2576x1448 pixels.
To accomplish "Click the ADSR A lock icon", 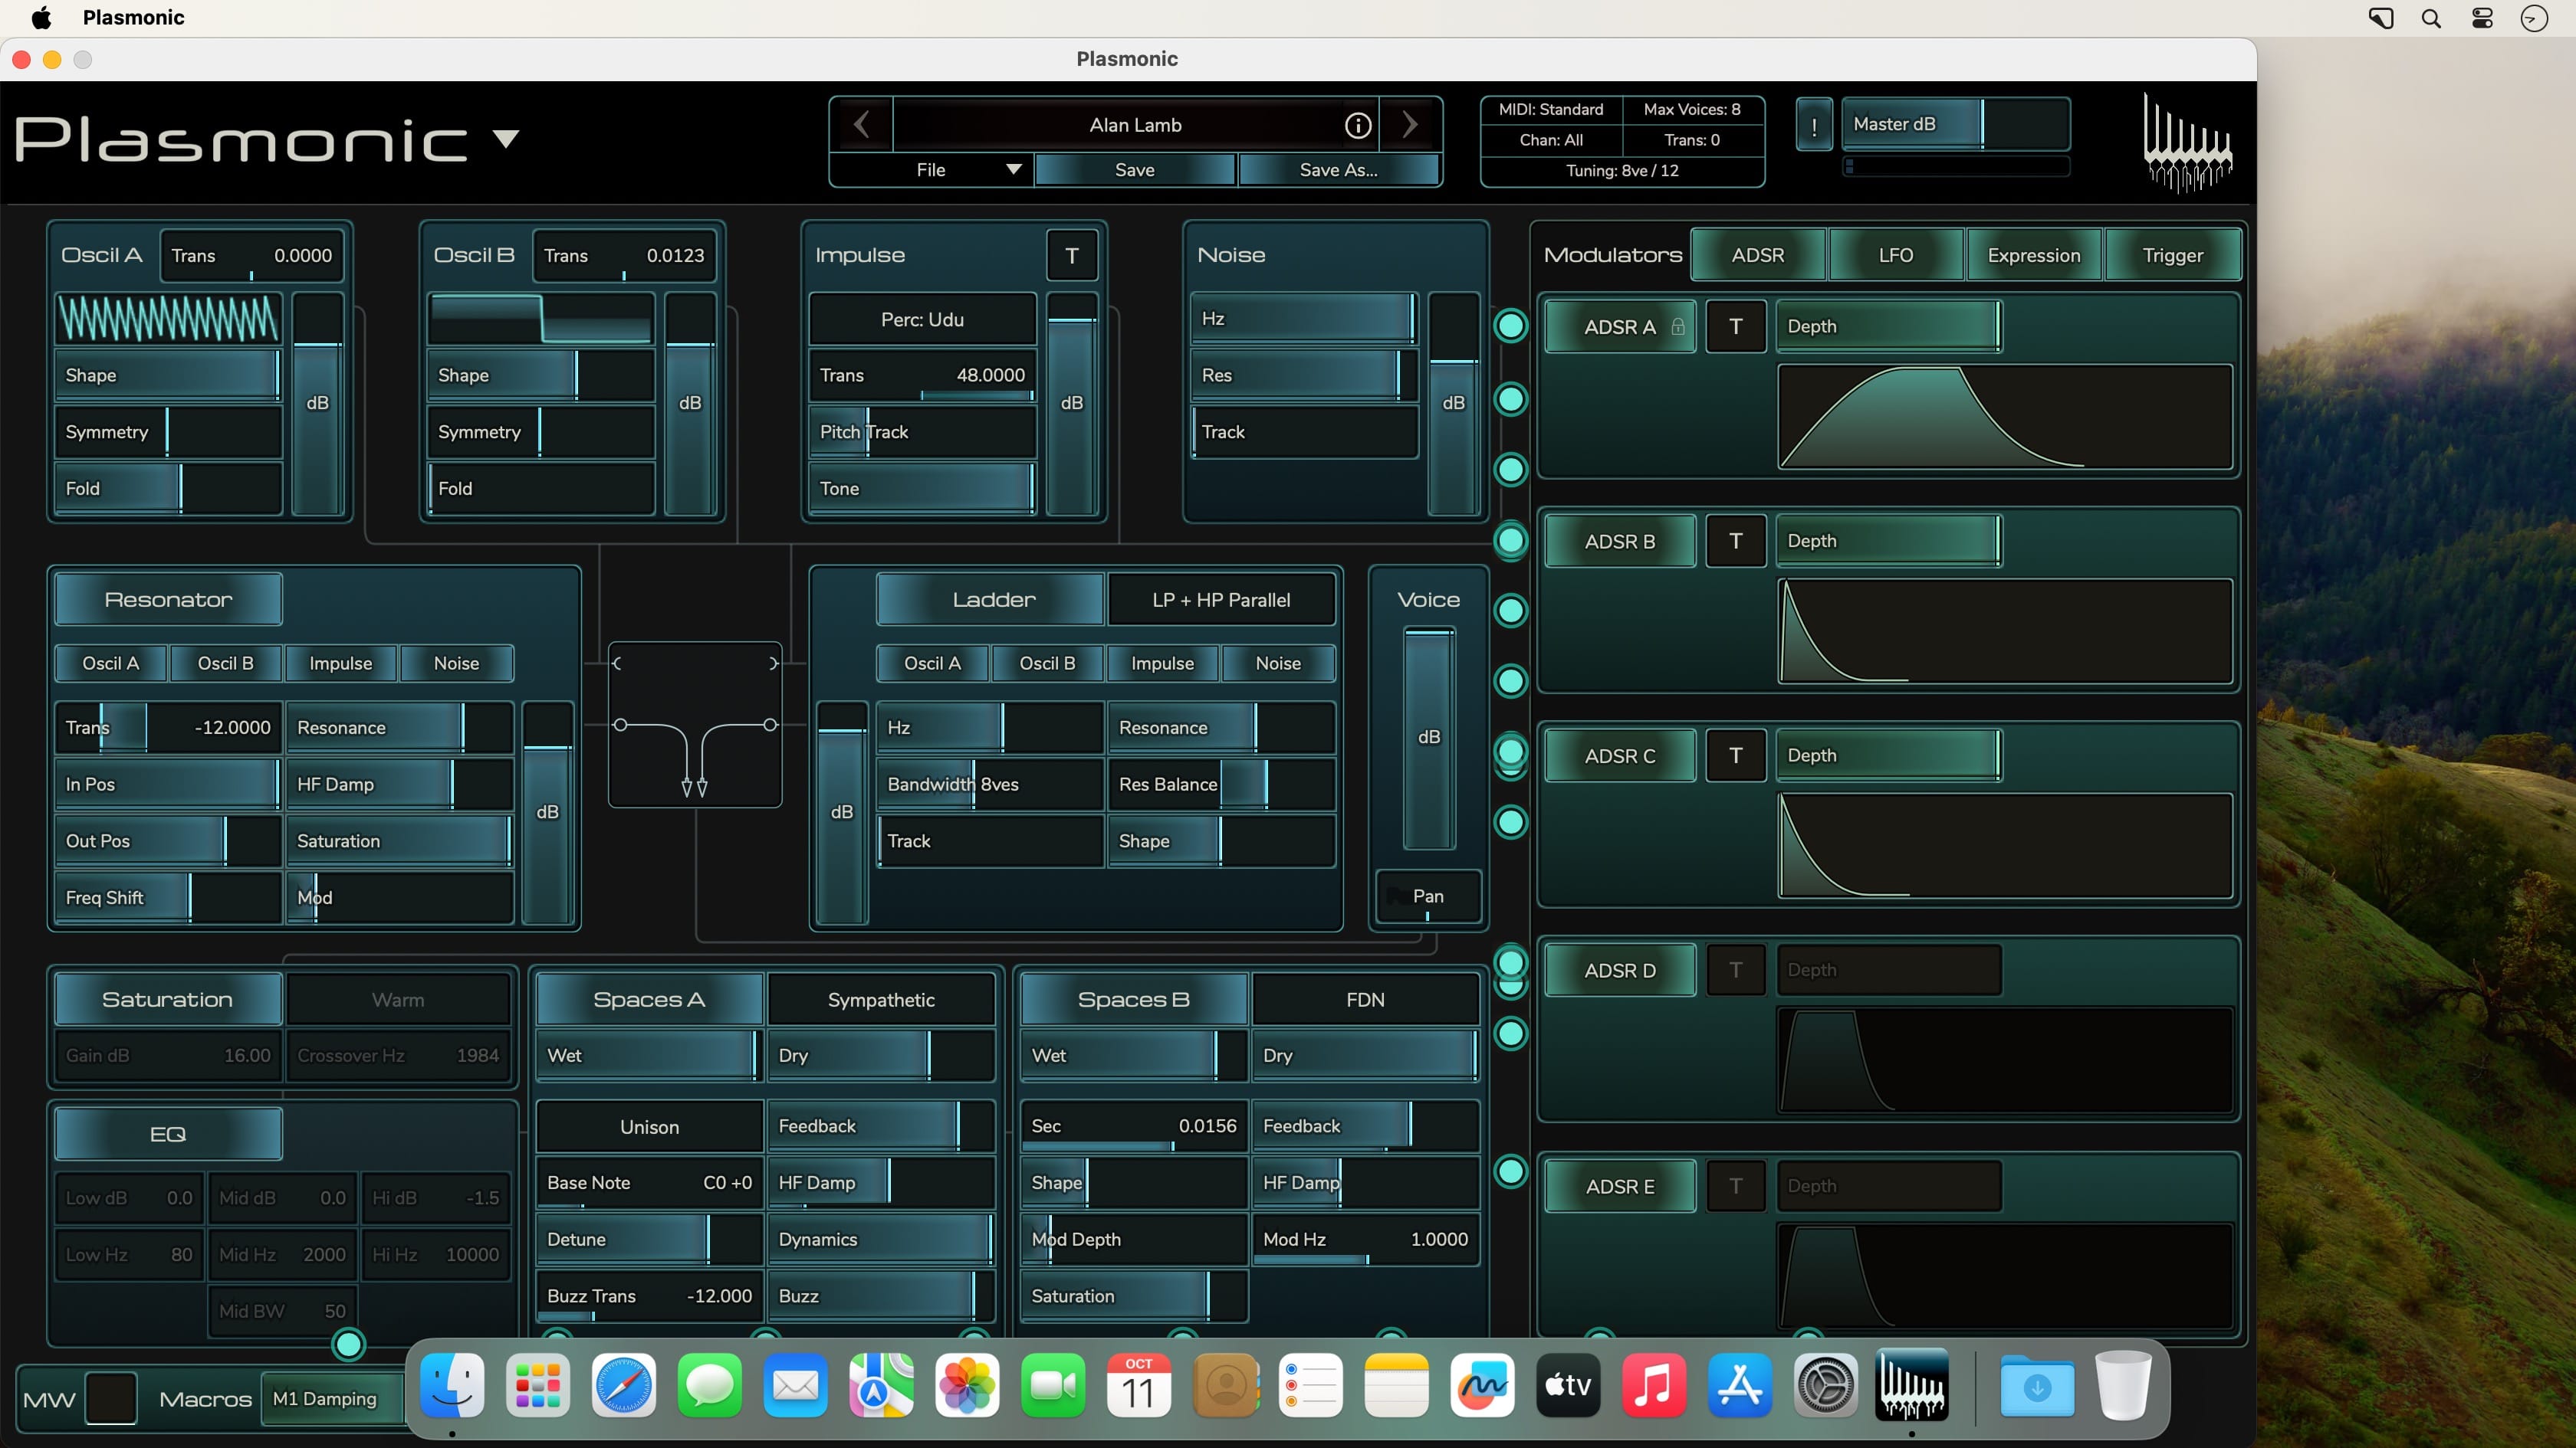I will 1678,327.
